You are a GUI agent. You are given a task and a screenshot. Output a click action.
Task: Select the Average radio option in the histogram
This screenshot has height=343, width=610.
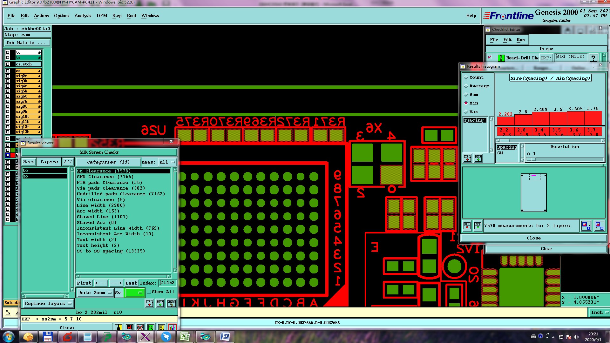466,86
